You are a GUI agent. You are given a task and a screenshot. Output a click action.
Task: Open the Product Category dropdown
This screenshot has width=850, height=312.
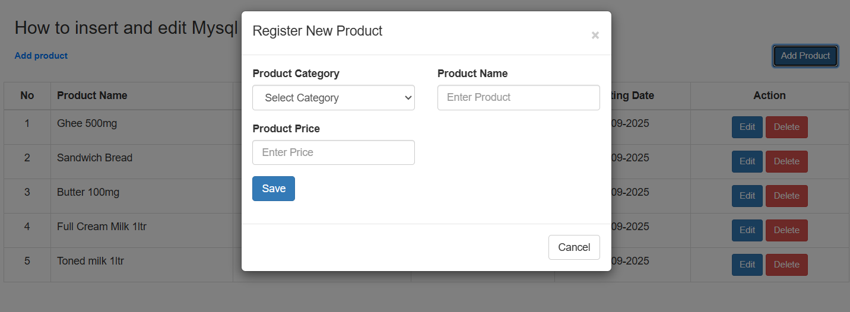click(333, 98)
